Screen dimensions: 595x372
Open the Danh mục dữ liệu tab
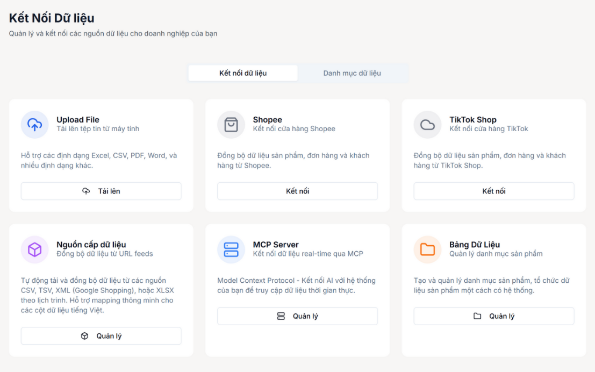pyautogui.click(x=352, y=73)
